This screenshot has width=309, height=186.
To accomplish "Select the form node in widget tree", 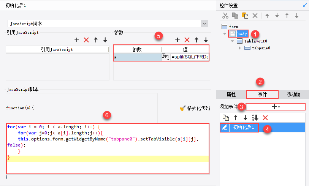I will click(x=230, y=27).
